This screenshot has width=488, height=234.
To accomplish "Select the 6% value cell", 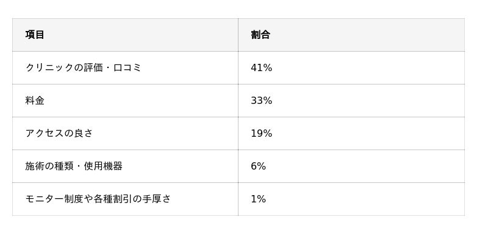I will coord(351,166).
